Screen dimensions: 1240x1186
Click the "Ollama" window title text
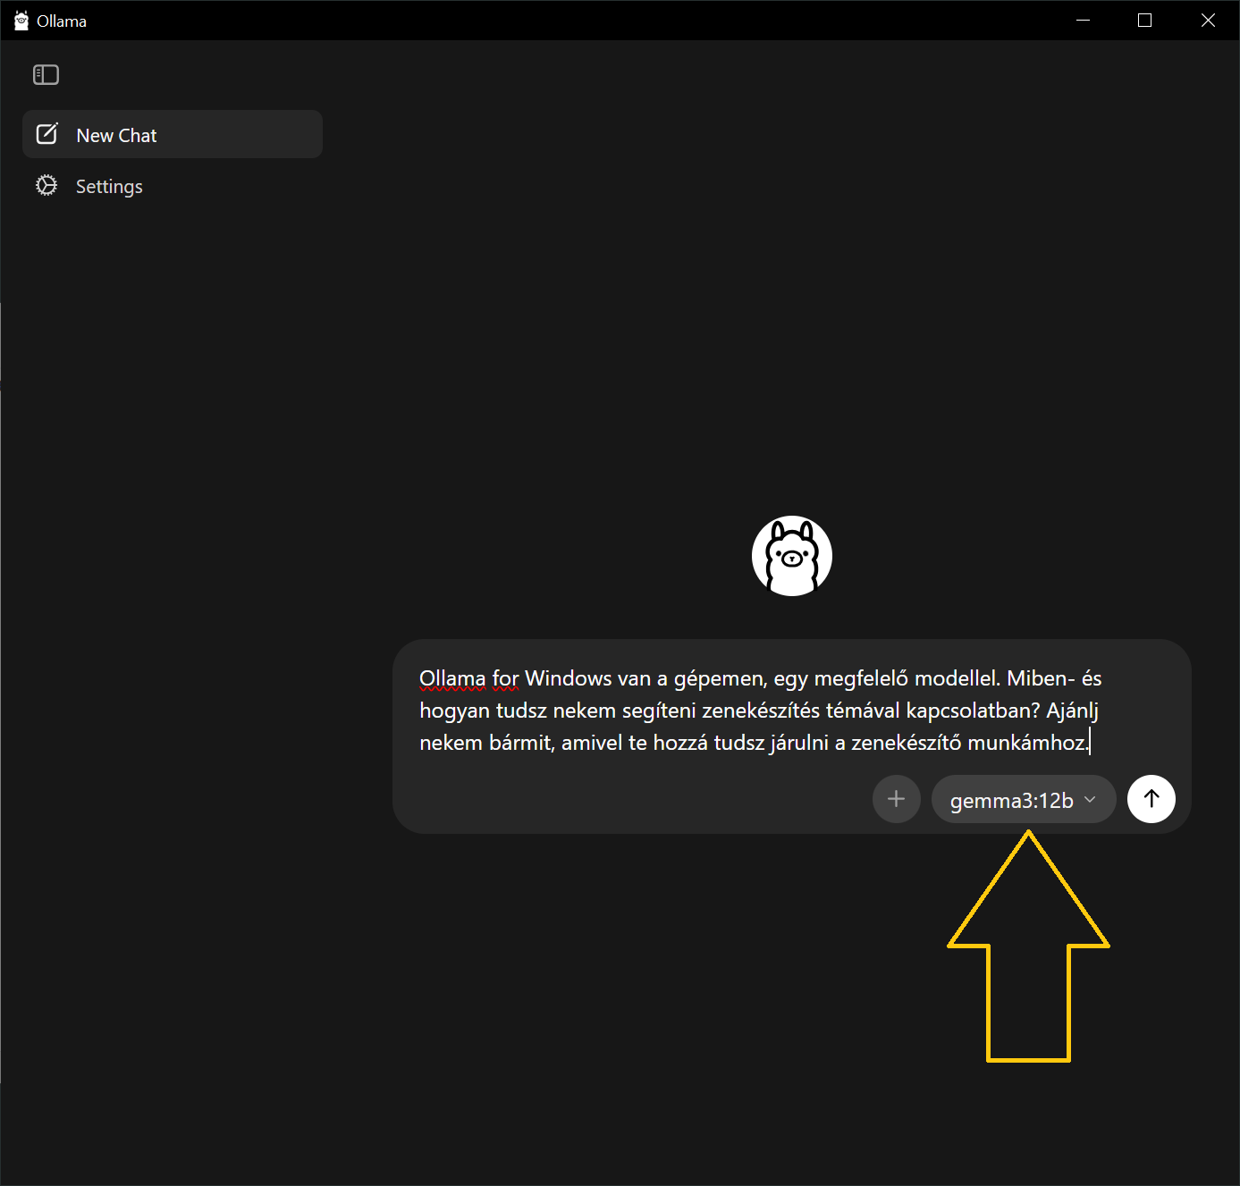coord(62,21)
